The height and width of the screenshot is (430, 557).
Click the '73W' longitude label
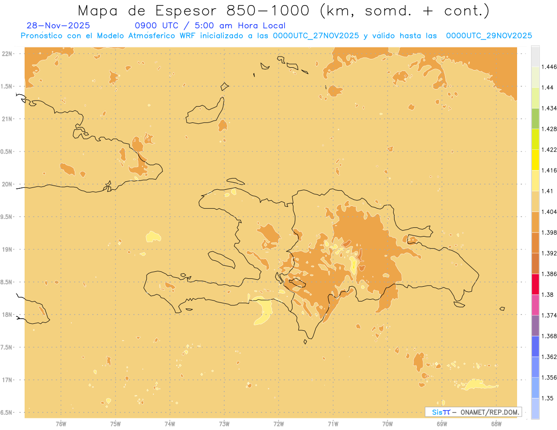[x=224, y=424]
